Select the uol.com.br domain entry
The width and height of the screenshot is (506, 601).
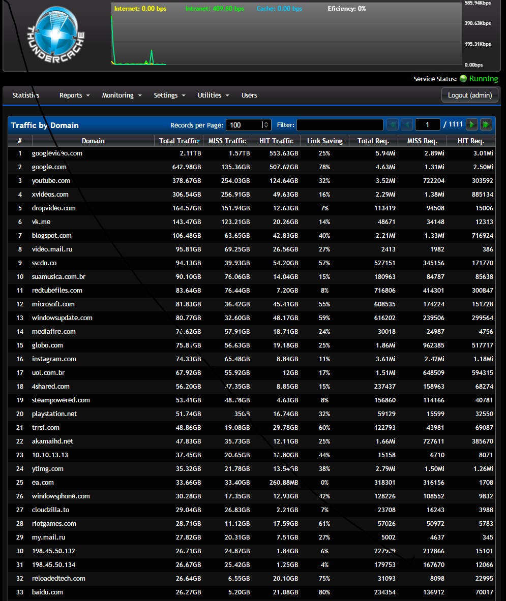tap(48, 372)
